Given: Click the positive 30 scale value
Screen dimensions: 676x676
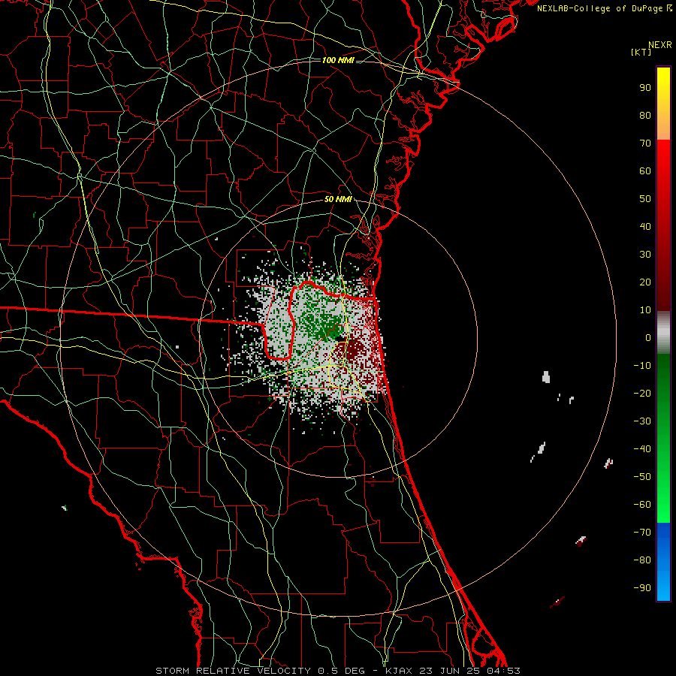Looking at the screenshot, I should (645, 255).
